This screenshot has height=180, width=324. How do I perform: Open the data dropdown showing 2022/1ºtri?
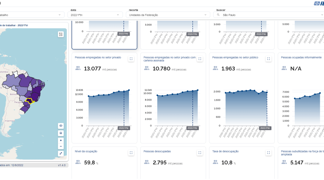tap(95, 15)
